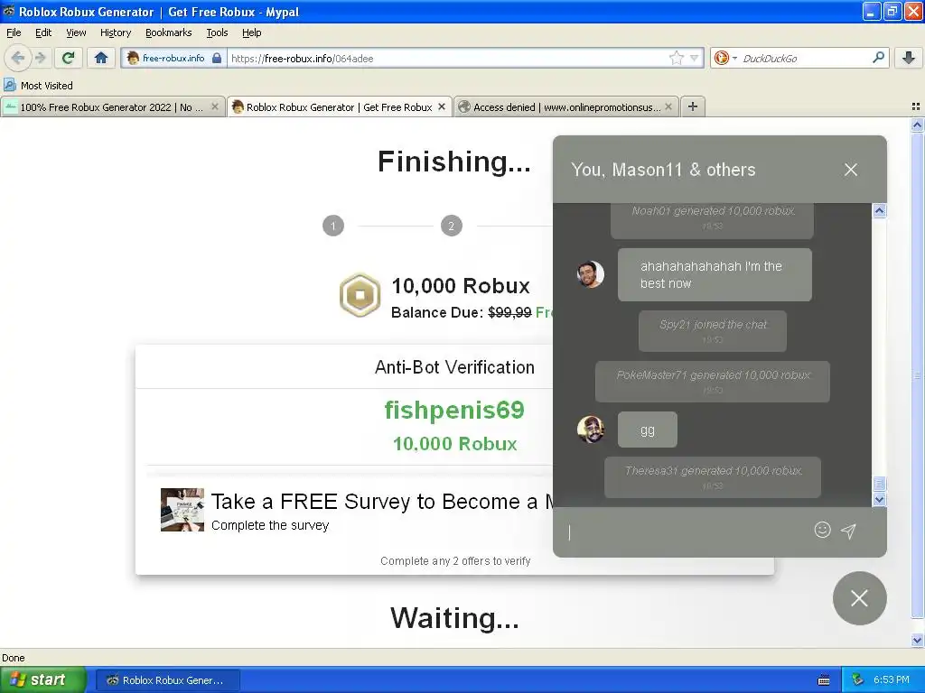Click avatar beside the 'gg' message
925x693 pixels.
click(x=591, y=430)
